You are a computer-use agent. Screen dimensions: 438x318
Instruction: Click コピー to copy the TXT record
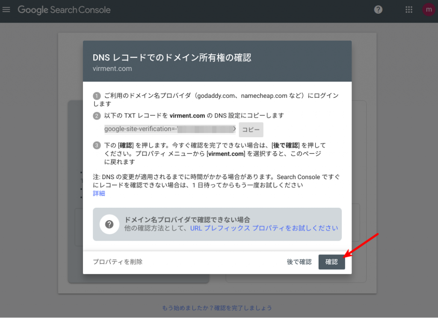click(x=251, y=130)
